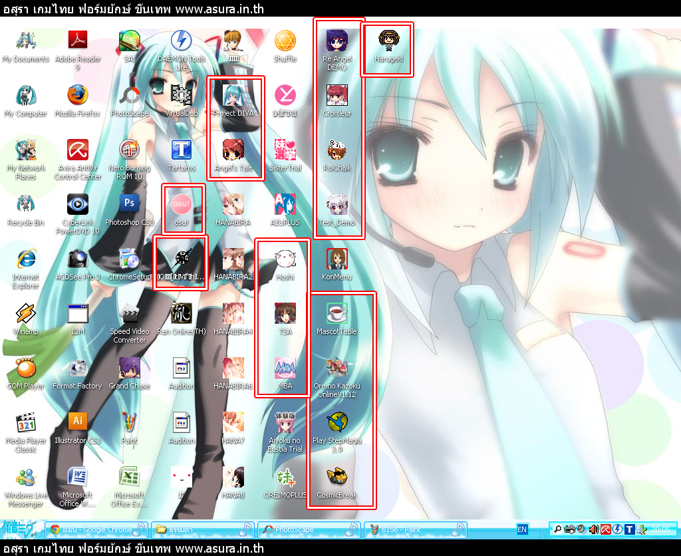Launch GOM Player from the desktop

(x=26, y=368)
